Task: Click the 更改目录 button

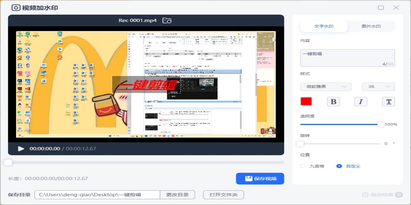Action: (x=177, y=195)
